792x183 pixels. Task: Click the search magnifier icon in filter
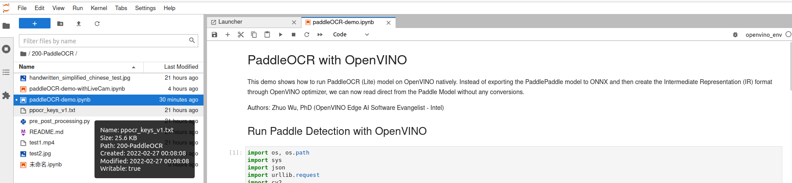click(x=192, y=40)
